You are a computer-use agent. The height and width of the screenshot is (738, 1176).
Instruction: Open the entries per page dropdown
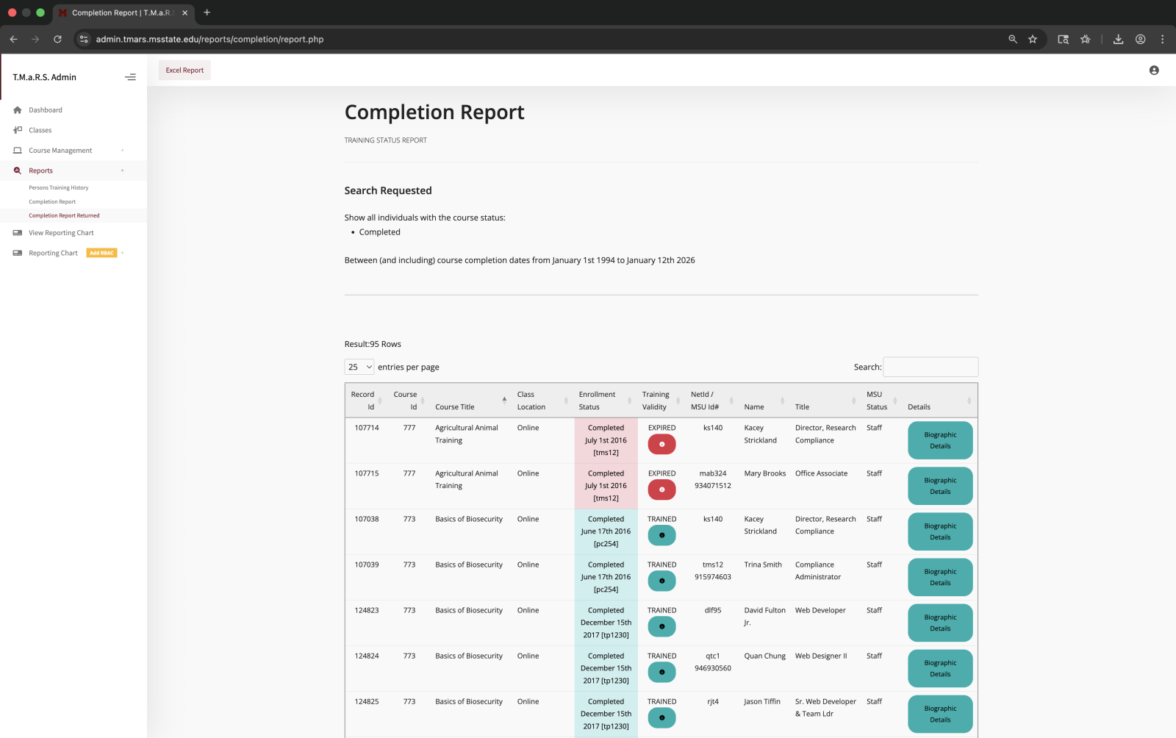coord(359,366)
